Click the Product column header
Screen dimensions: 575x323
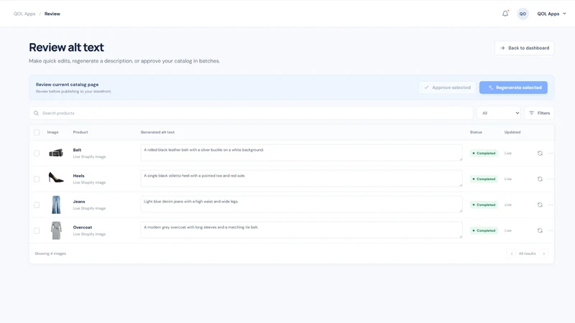[80, 132]
